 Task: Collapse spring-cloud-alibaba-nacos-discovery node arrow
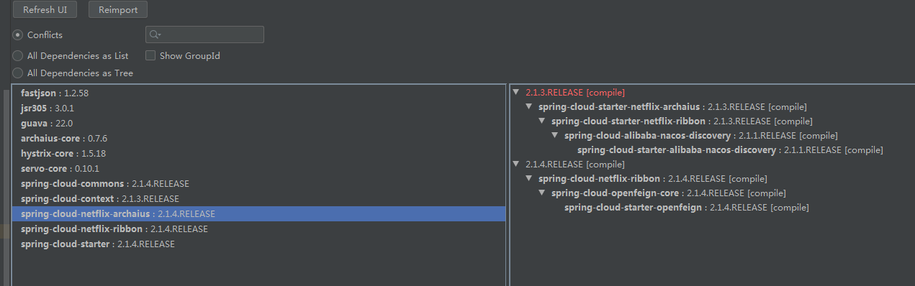click(555, 135)
